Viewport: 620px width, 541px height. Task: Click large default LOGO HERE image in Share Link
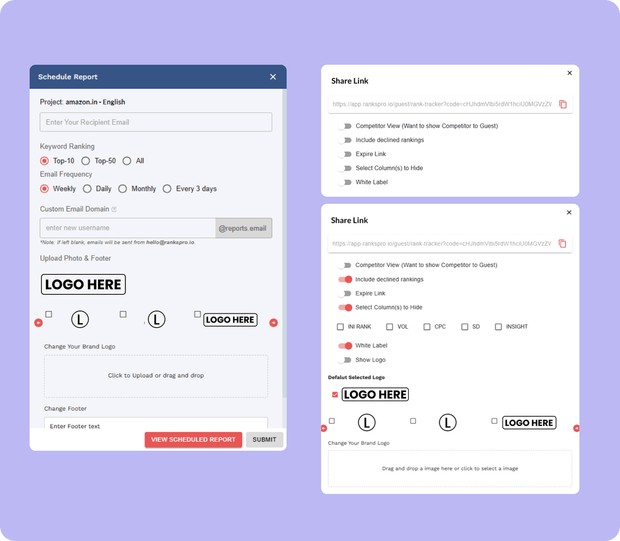point(375,395)
